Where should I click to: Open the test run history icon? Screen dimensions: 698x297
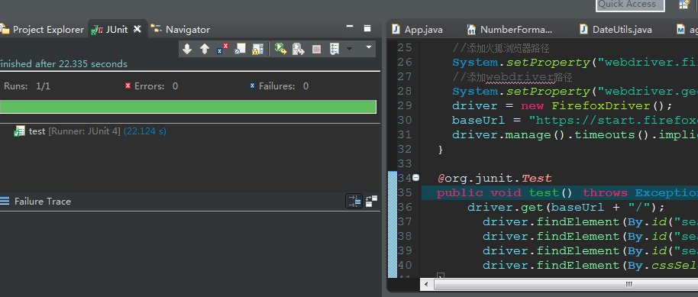pos(334,49)
